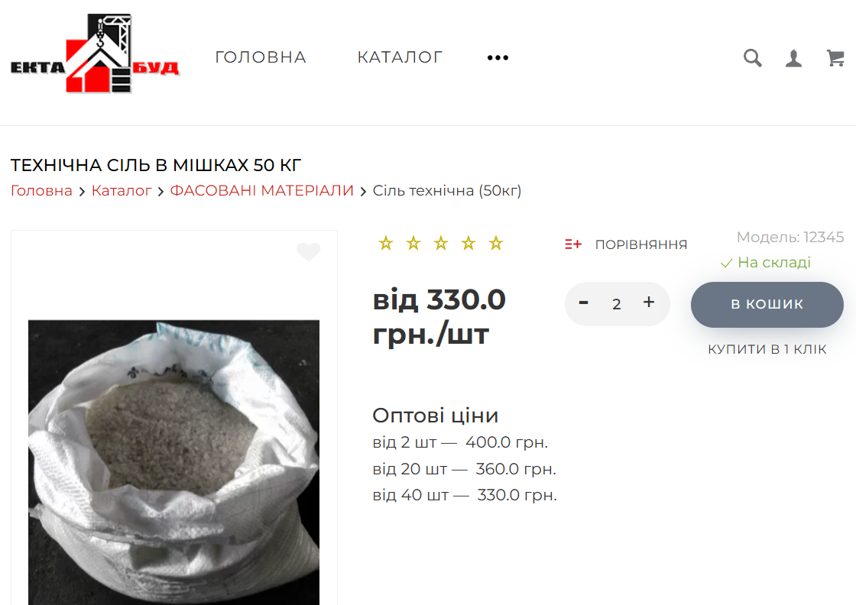The image size is (856, 605).
Task: Open the user account icon
Action: (x=794, y=58)
